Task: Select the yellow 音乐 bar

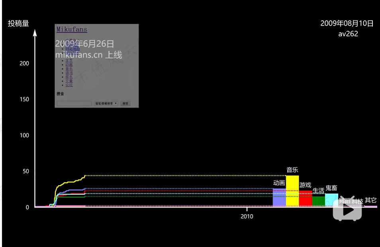Action: [292, 191]
